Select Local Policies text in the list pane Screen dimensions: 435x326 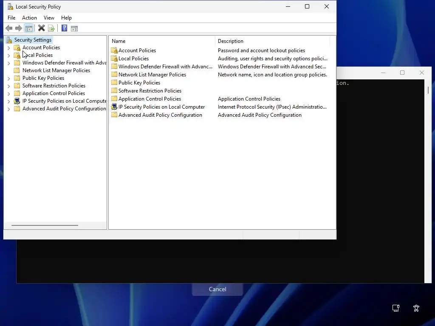133,59
